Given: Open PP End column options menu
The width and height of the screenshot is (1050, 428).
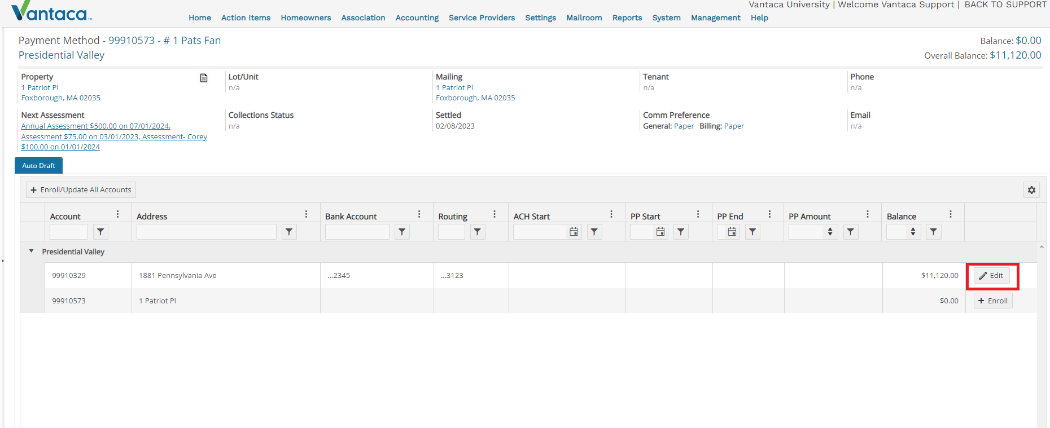Looking at the screenshot, I should [769, 214].
